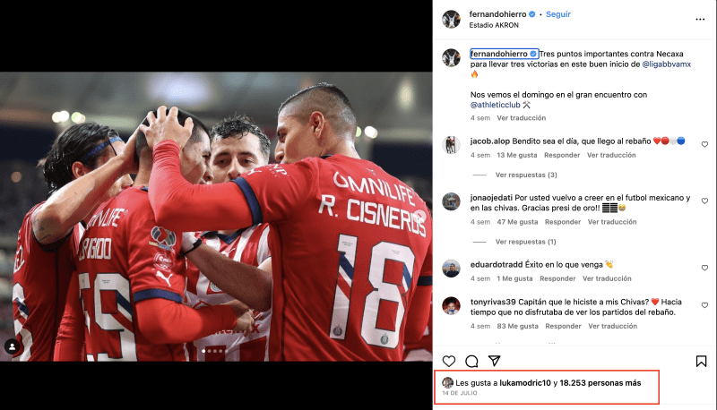The height and width of the screenshot is (410, 717).
Task: Open the three-dot more options menu
Action: click(700, 19)
